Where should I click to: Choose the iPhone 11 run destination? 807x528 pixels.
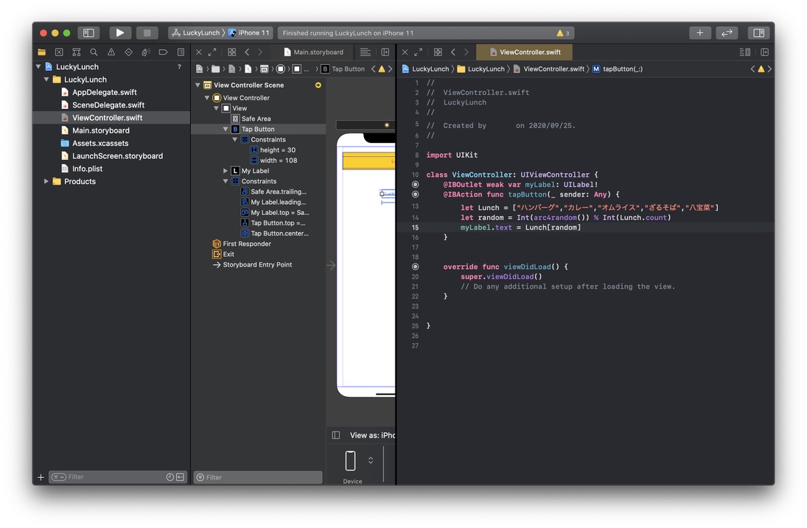tap(249, 33)
